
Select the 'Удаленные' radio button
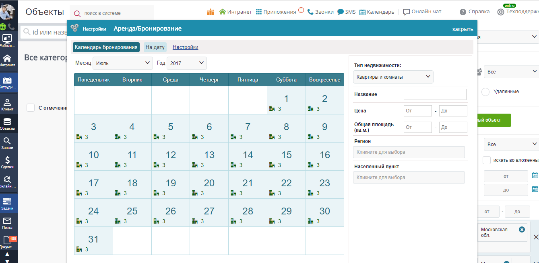[x=485, y=92]
